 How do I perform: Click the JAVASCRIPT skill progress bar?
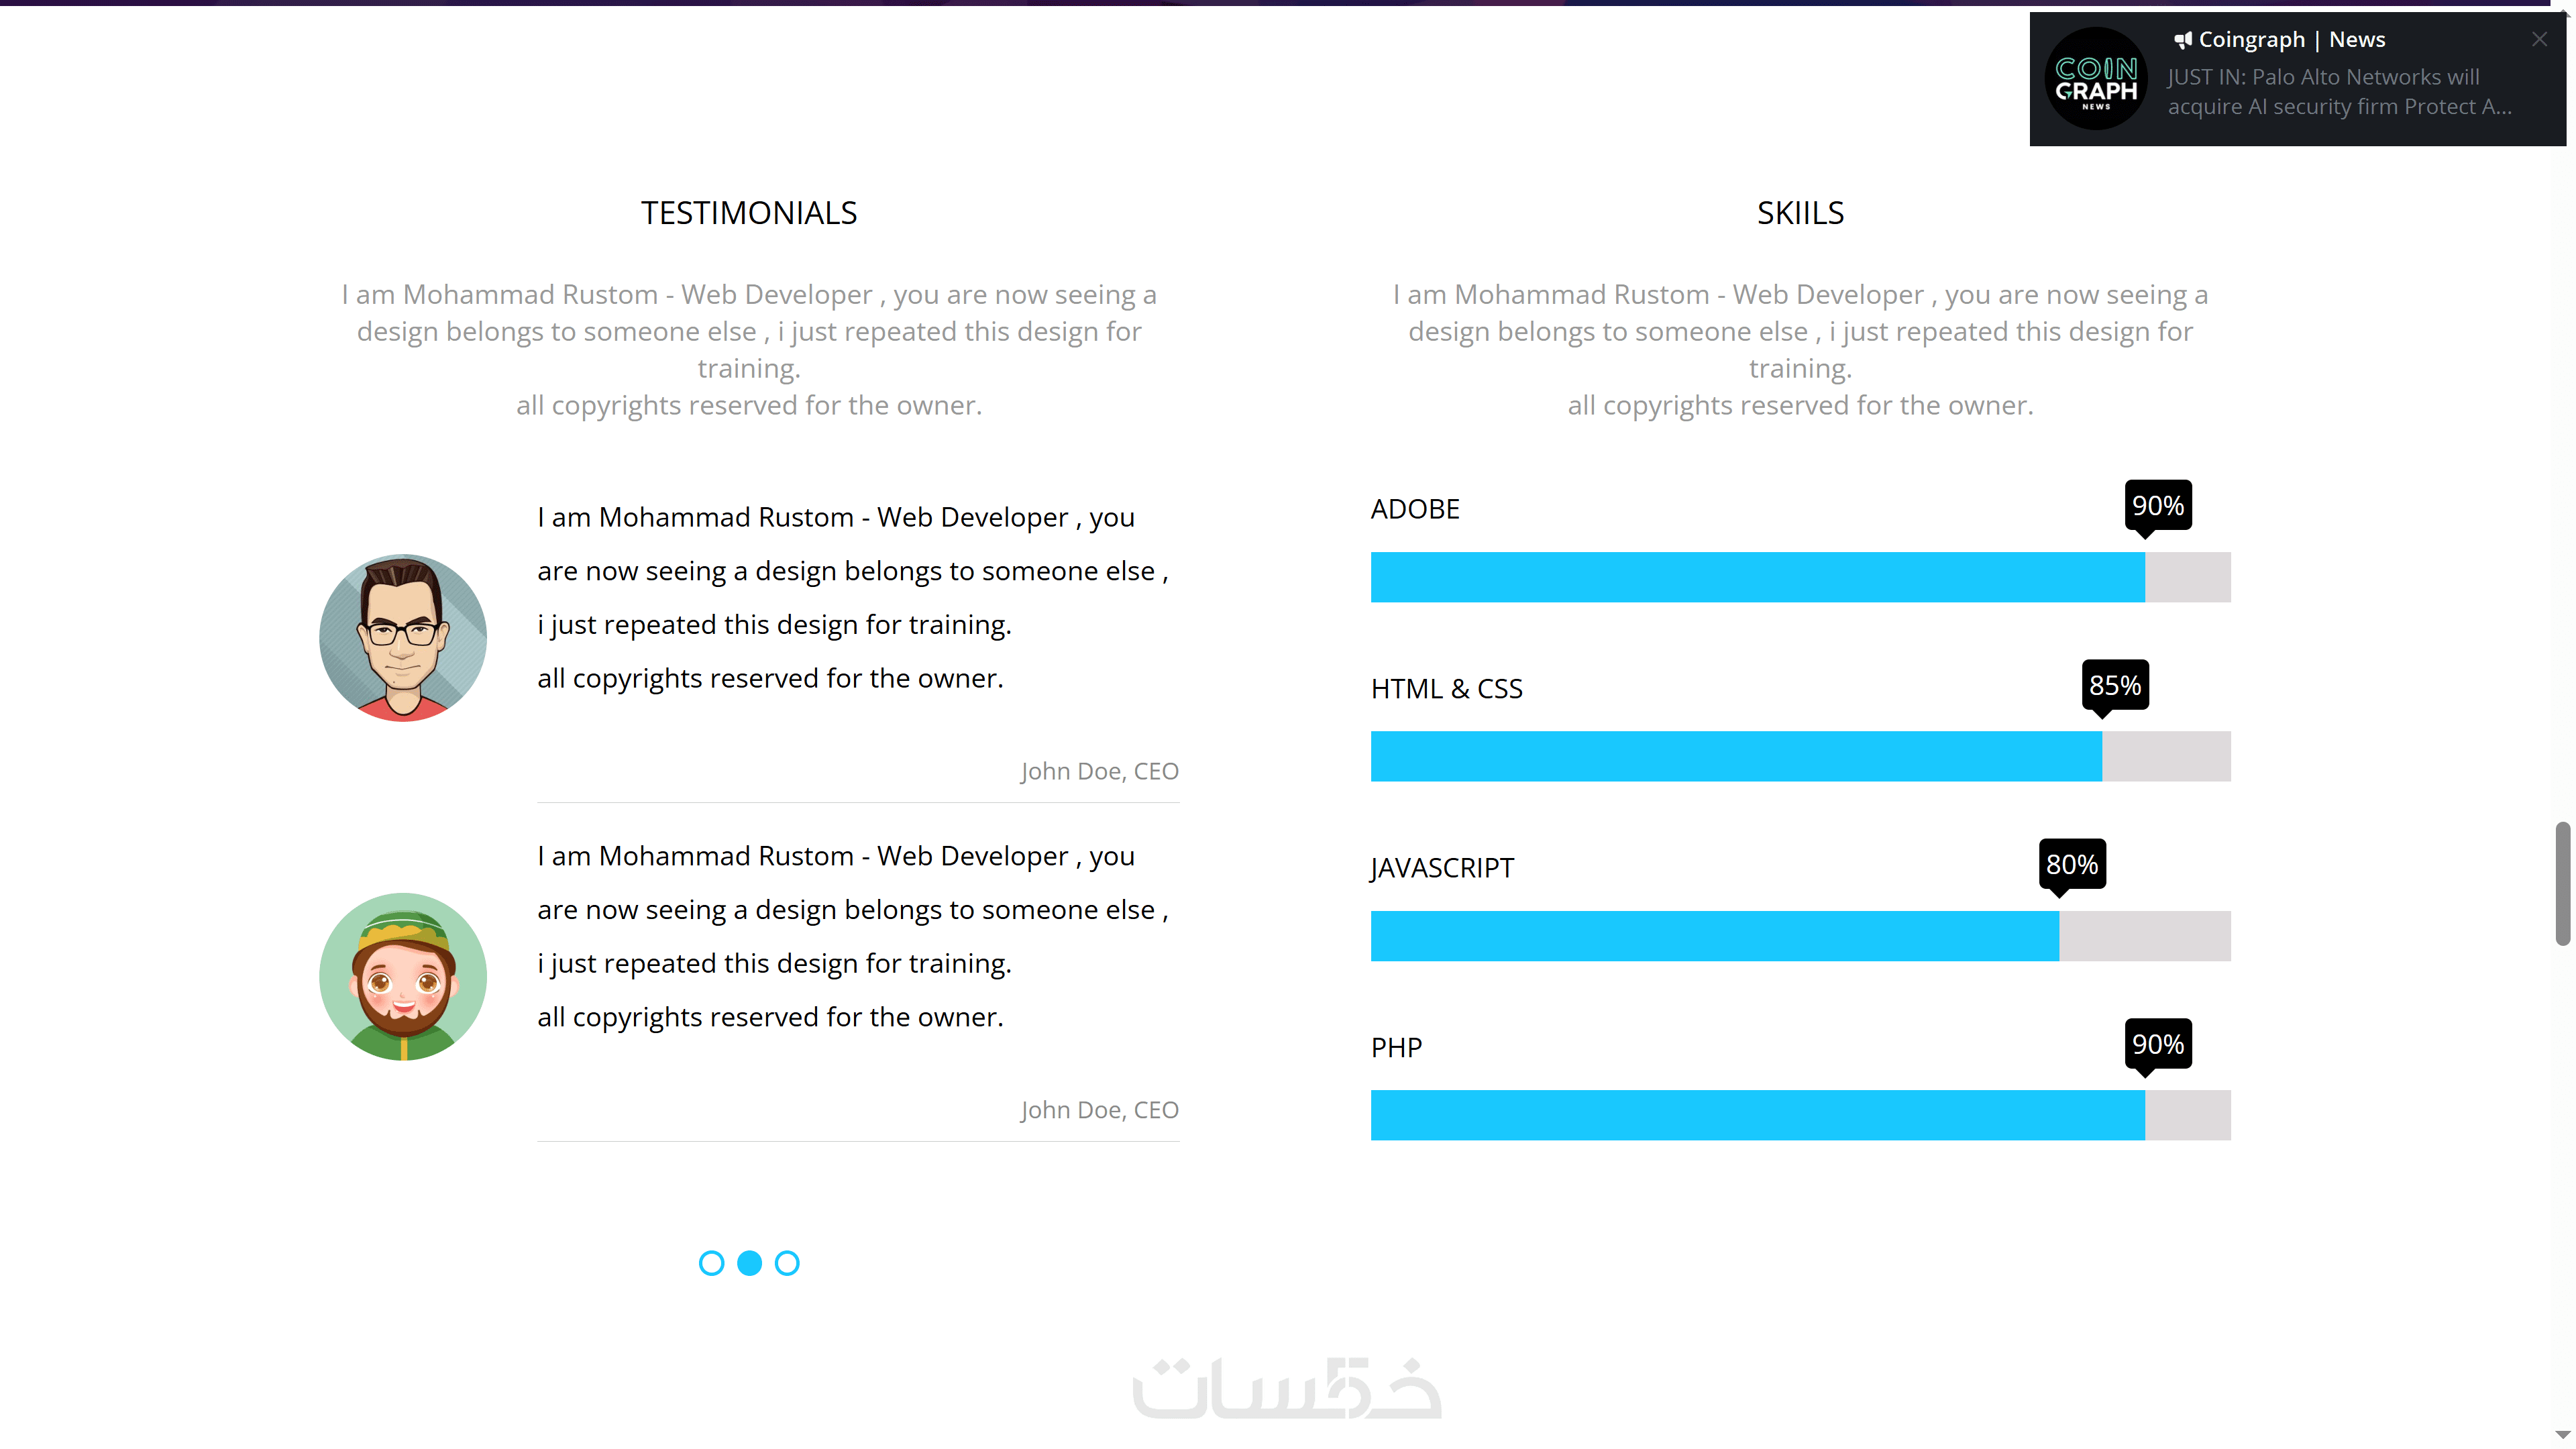pyautogui.click(x=1799, y=936)
